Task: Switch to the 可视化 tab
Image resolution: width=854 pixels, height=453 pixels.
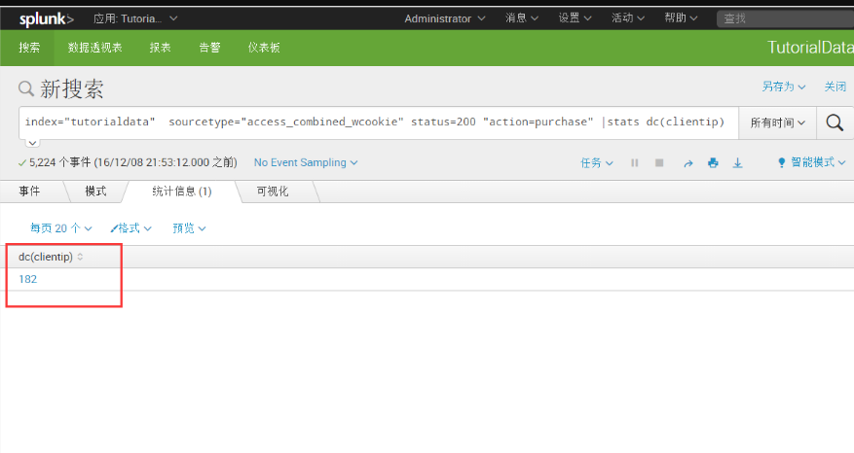Action: tap(273, 192)
